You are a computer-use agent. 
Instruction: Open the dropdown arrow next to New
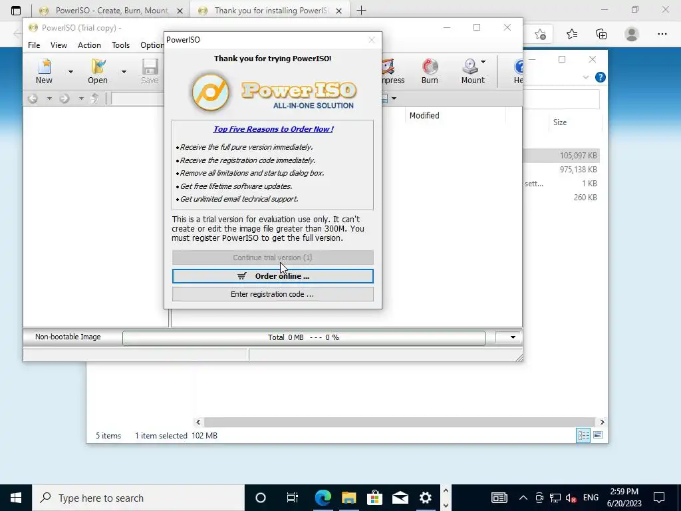(70, 72)
